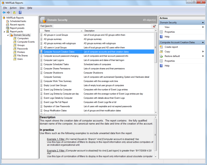Image resolution: width=207 pixels, height=165 pixels.
Task: Select Computer Work Time Summary report
Action: coord(97,81)
